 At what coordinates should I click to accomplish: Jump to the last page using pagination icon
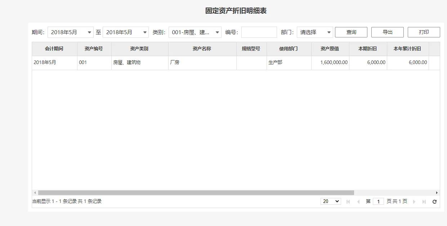(424, 201)
